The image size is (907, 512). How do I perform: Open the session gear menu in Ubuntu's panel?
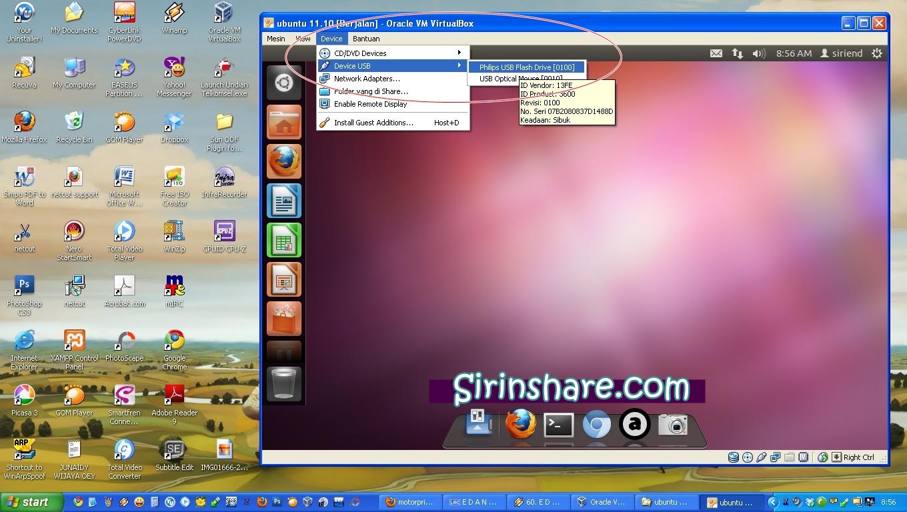click(x=876, y=53)
